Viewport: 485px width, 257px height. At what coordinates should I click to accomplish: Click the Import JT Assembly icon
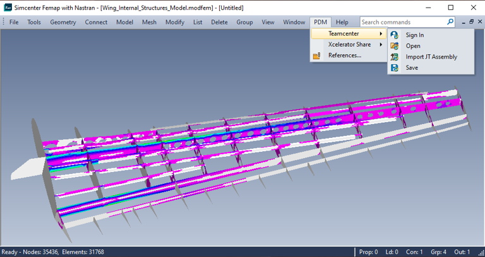click(x=394, y=57)
